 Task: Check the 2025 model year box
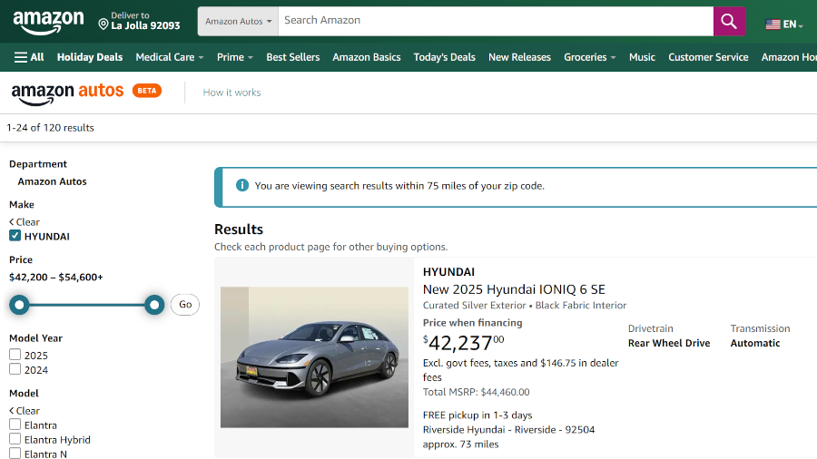coord(15,355)
